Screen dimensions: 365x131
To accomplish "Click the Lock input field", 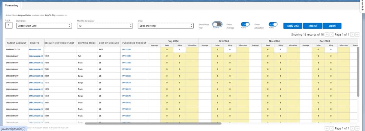I will click(9, 26).
